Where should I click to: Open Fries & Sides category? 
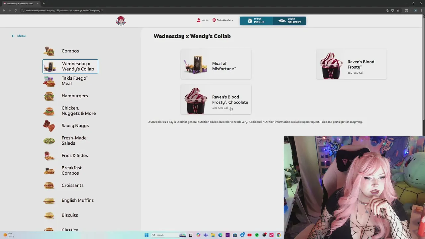70,156
